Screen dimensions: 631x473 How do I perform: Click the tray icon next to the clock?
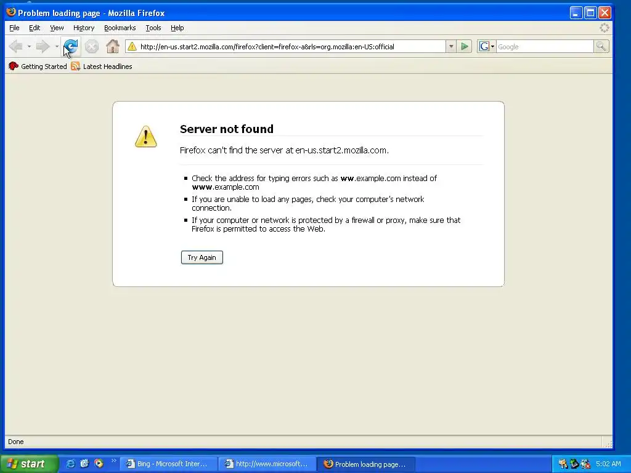coord(585,464)
